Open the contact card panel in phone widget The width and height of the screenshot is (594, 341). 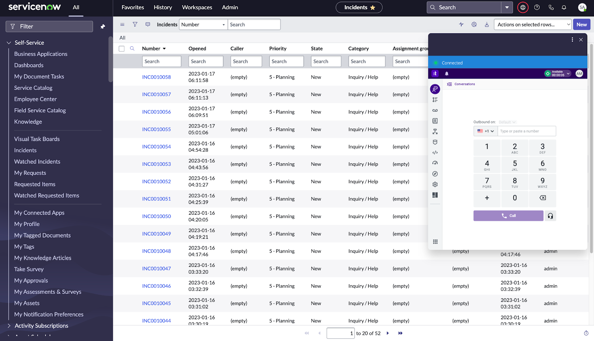click(x=435, y=121)
